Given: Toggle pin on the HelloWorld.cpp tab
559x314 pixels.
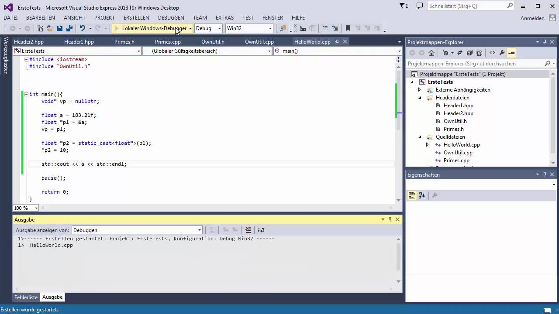Looking at the screenshot, I should 336,41.
